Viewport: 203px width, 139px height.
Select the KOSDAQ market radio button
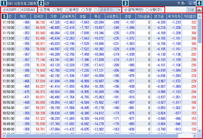click(19, 10)
